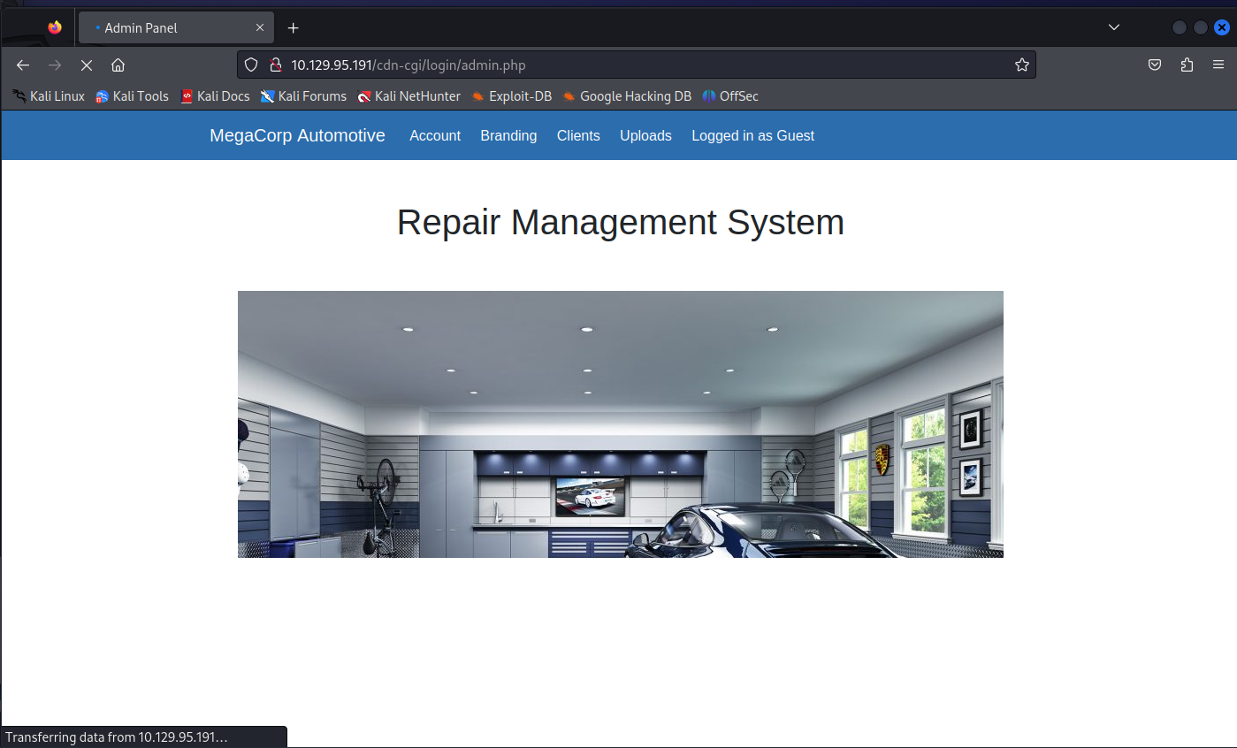
Task: Close the browser window with the blue X
Action: [x=1221, y=27]
